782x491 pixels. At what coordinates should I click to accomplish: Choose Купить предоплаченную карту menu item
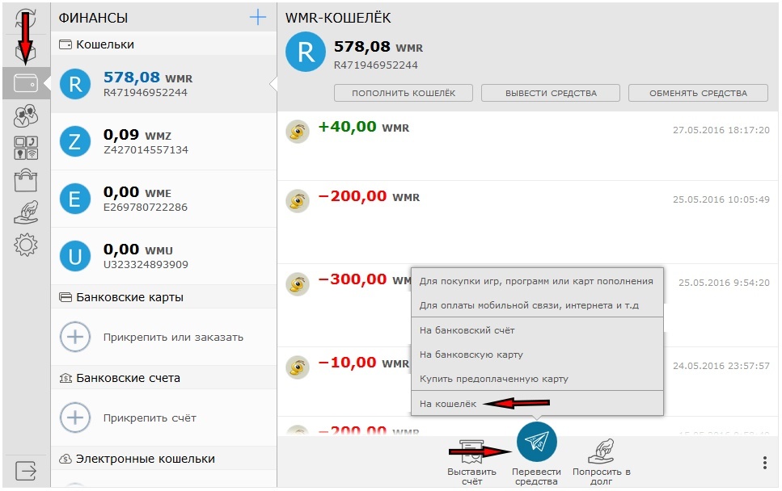(537, 379)
